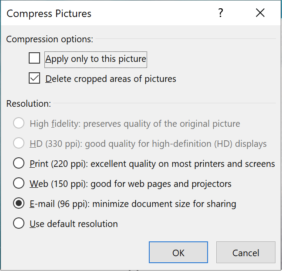This screenshot has width=282, height=271.
Task: Uncheck the Delete cropped areas of pictures box
Action: pyautogui.click(x=34, y=79)
